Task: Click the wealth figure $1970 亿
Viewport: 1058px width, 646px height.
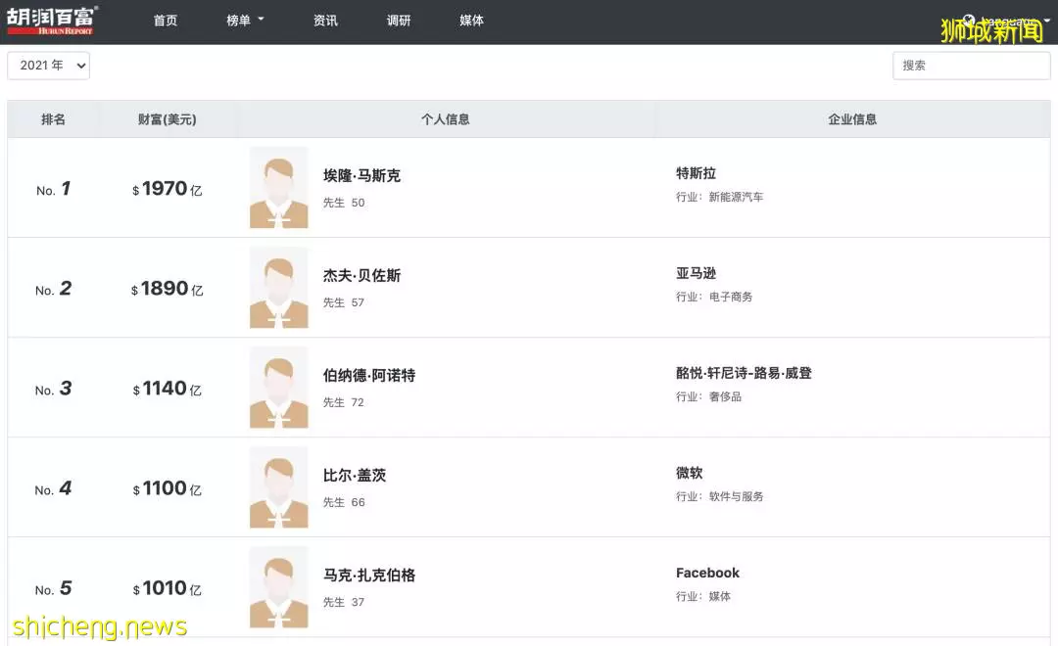Action: click(168, 189)
